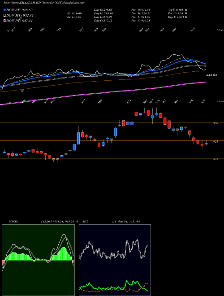Screen dimensions: 224x296
Task: Click the 910 low marker label
Action: [x=202, y=101]
